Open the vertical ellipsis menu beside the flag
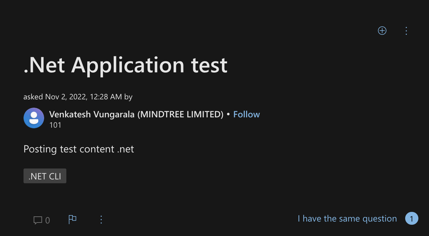 101,220
